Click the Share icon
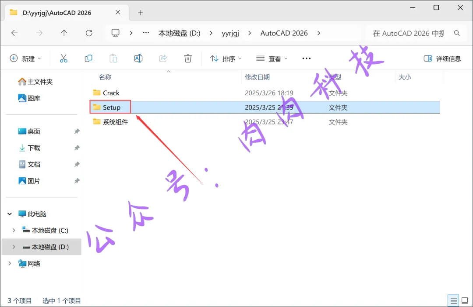This screenshot has width=473, height=307. click(163, 59)
